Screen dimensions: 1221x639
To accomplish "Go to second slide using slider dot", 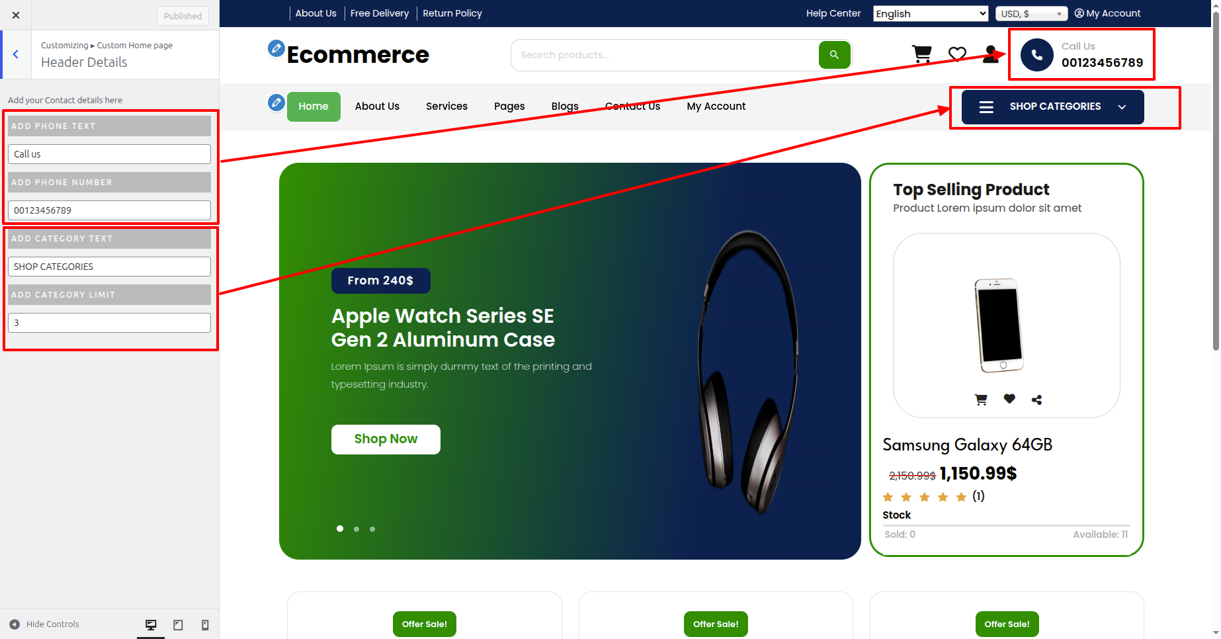I will pyautogui.click(x=357, y=529).
